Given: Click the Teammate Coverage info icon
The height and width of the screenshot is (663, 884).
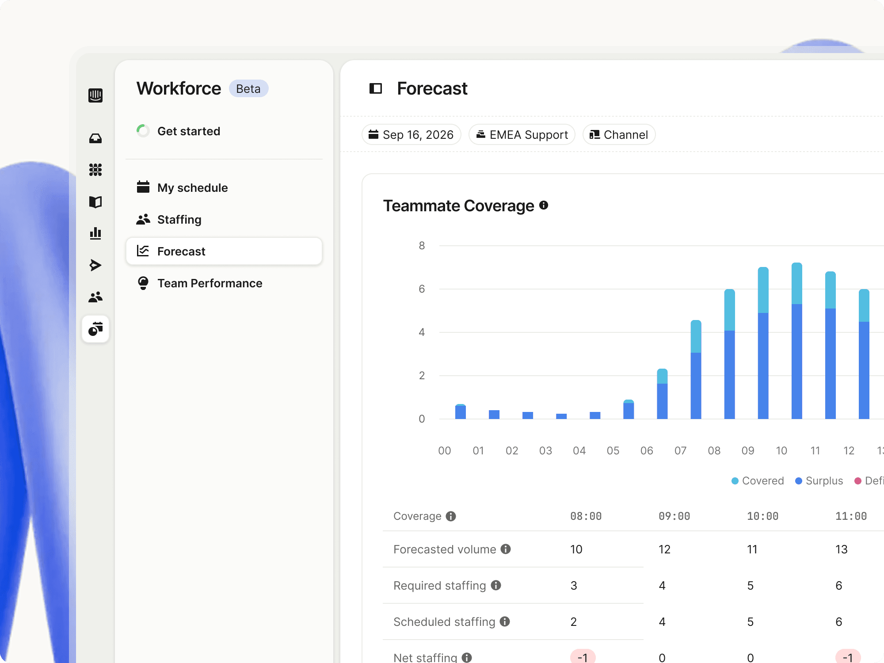Looking at the screenshot, I should tap(544, 205).
